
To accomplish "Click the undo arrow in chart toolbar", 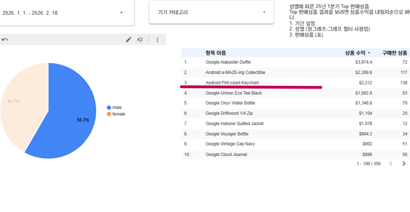I will point(5,40).
